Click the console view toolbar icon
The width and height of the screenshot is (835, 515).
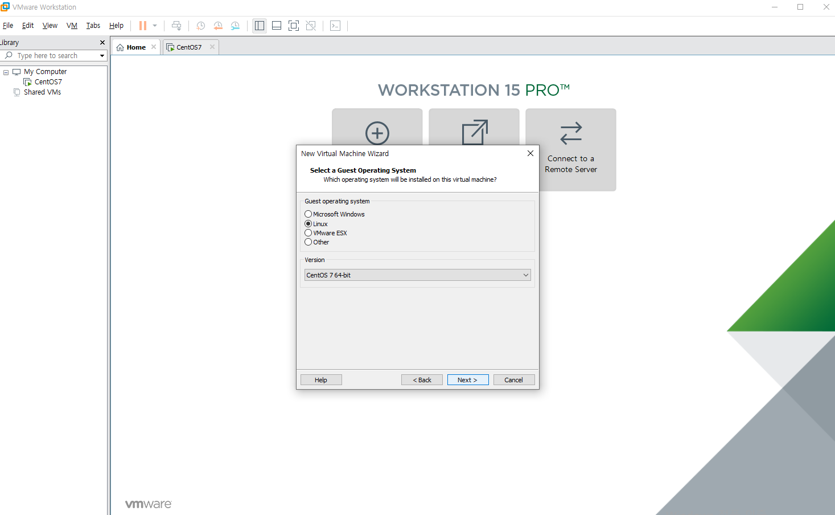[x=335, y=26]
